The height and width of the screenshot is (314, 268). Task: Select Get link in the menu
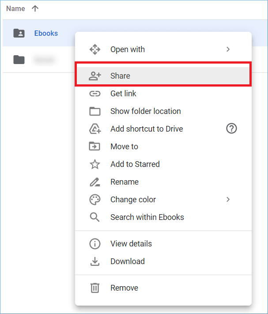[x=163, y=94]
